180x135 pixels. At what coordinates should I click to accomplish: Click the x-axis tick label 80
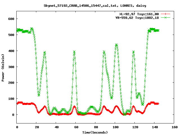click(x=96, y=127)
